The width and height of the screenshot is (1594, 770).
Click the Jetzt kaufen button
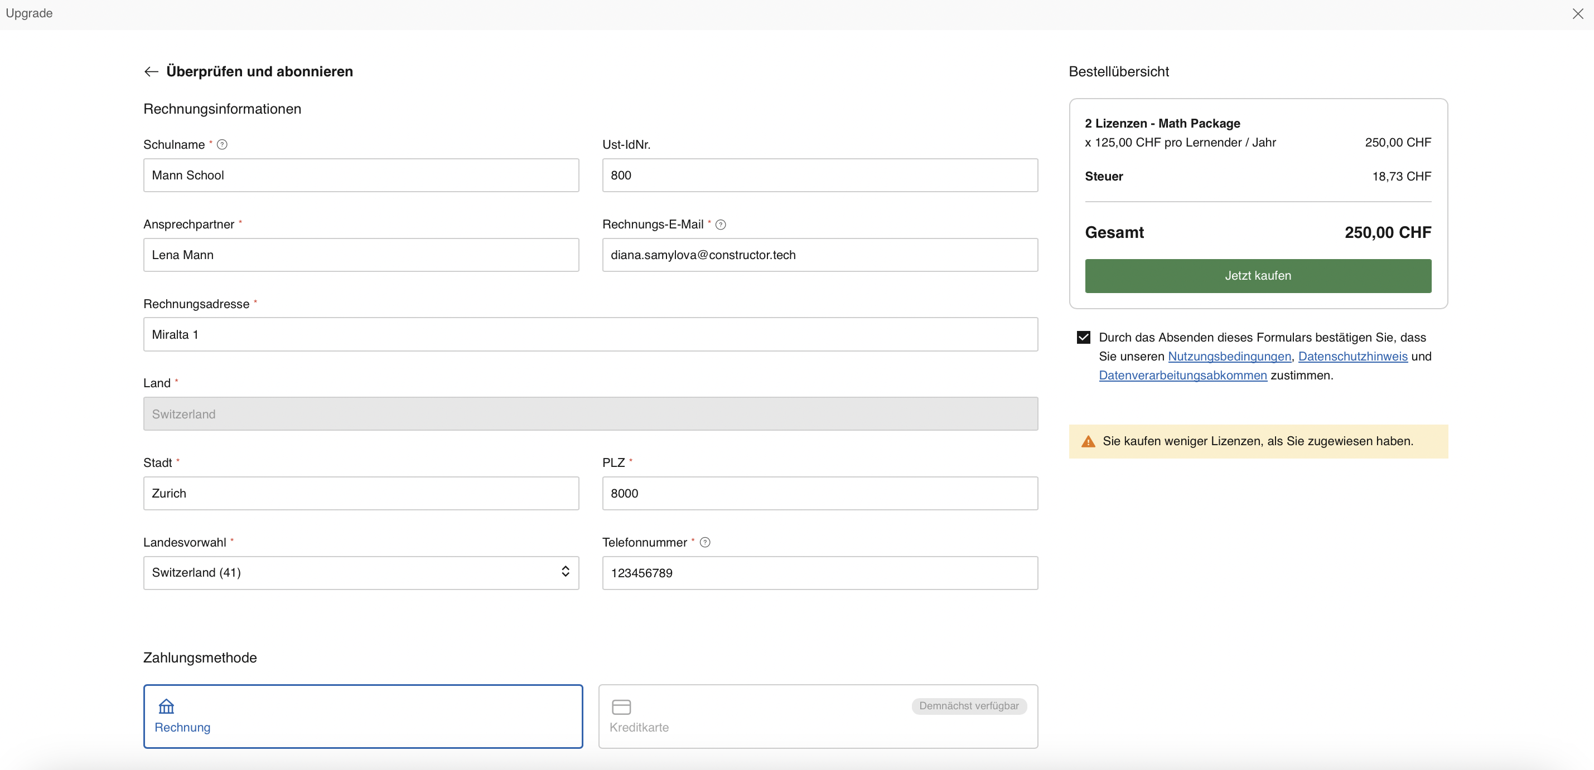[x=1257, y=276]
